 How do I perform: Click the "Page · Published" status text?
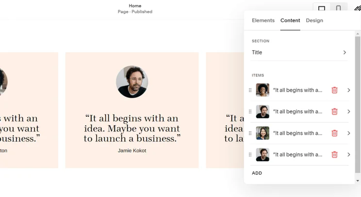coord(135,12)
